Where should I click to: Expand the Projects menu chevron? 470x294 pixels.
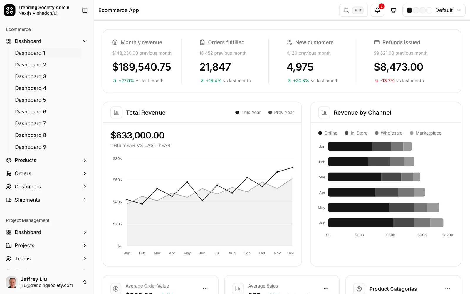tap(85, 245)
